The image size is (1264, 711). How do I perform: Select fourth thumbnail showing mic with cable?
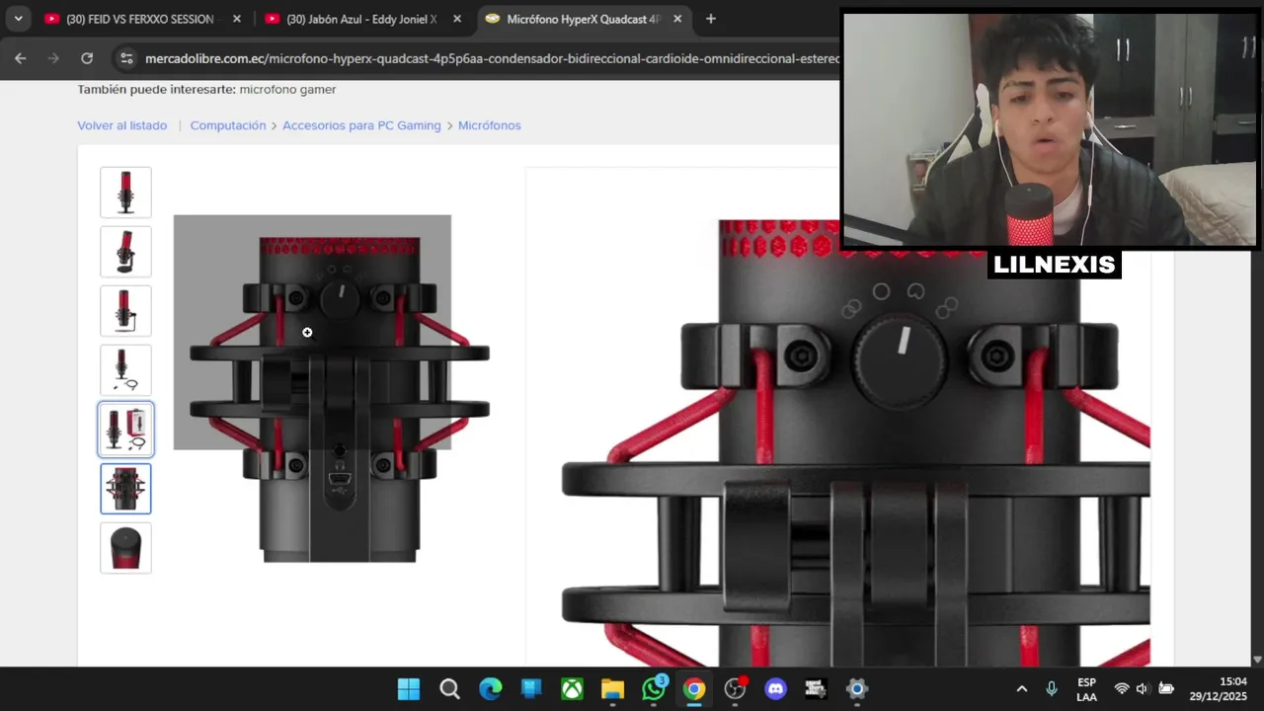pyautogui.click(x=125, y=370)
